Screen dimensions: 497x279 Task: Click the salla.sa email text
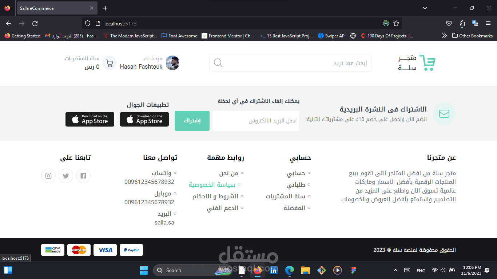[164, 222]
